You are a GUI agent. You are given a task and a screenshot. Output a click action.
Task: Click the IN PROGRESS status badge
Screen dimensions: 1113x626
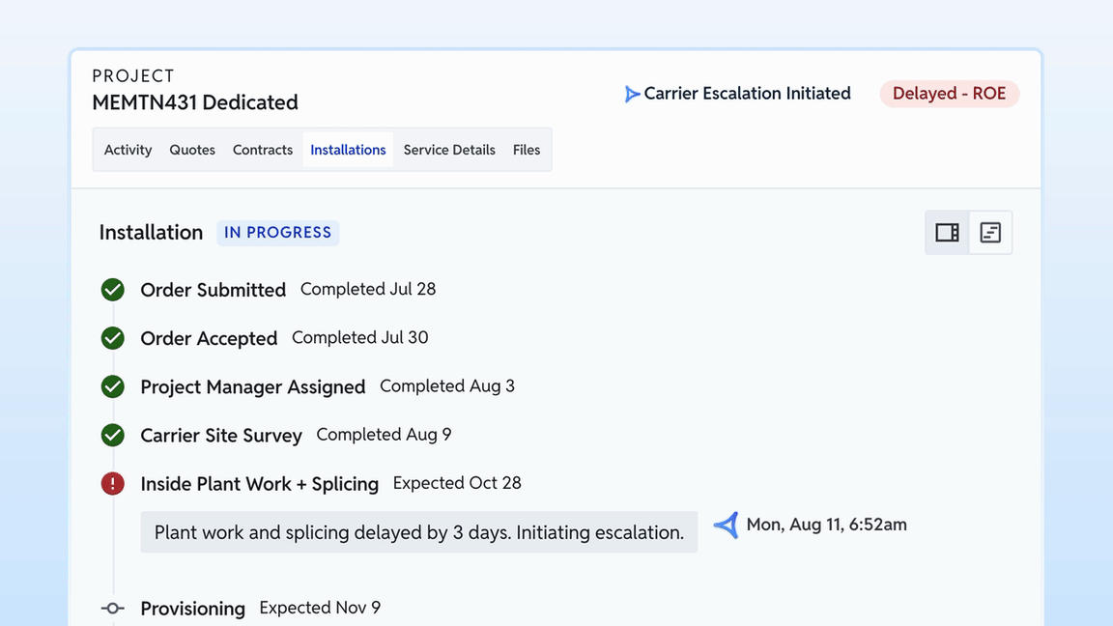[277, 233]
